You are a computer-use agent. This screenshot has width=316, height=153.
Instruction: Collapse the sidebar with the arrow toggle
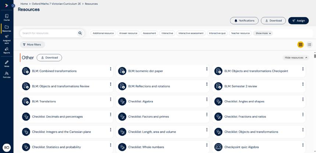click(x=13, y=6)
